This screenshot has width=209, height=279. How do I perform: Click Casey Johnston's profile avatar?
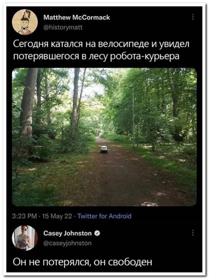coord(25,238)
